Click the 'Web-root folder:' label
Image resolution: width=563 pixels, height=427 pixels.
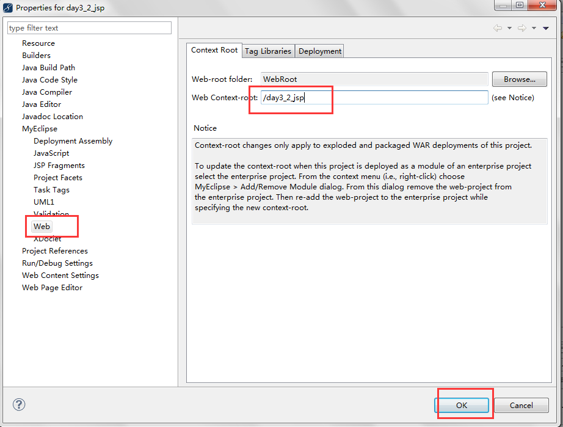(222, 79)
